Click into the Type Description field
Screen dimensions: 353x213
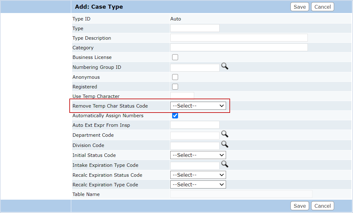(239, 38)
